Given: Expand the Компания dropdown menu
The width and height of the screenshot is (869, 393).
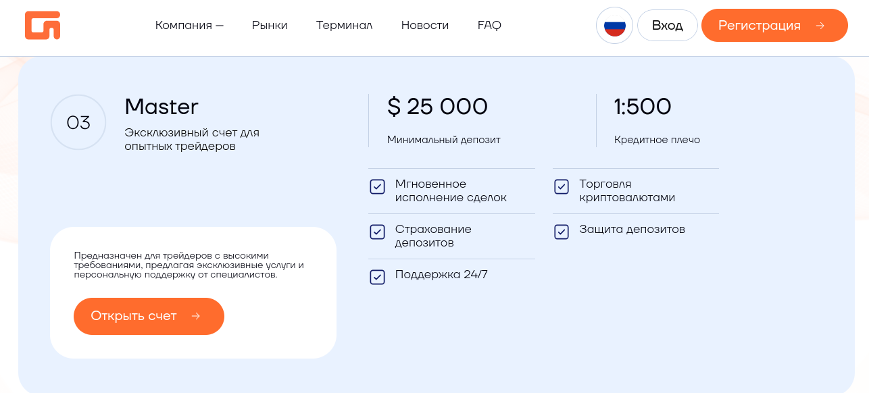Looking at the screenshot, I should pos(189,26).
